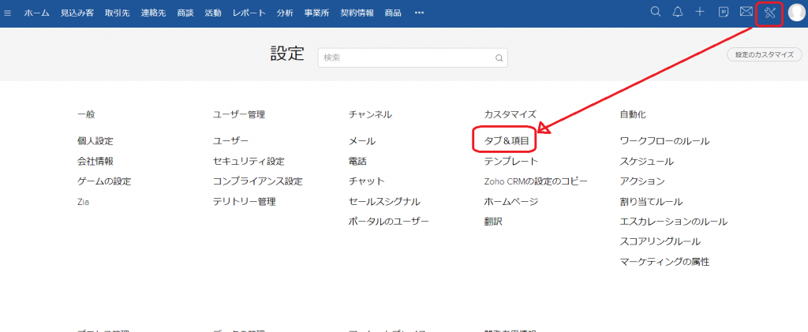Screen dimensions: 808x332
Task: Open 会社情報 link
Action: [95, 161]
